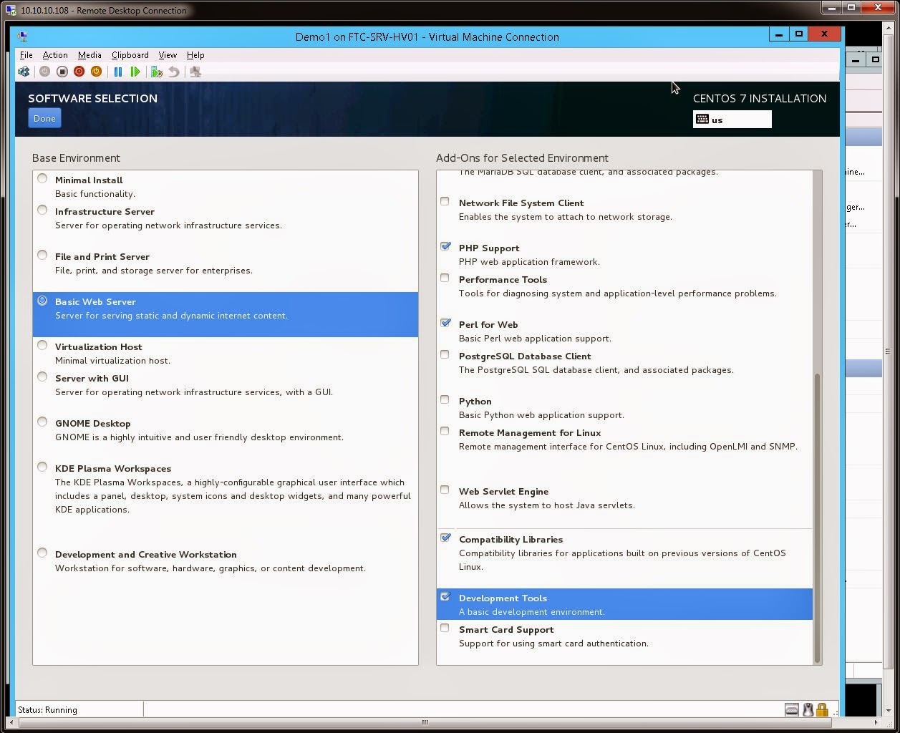The image size is (900, 733).
Task: Click 'Allows the system to host Java servlets.'
Action: (547, 505)
